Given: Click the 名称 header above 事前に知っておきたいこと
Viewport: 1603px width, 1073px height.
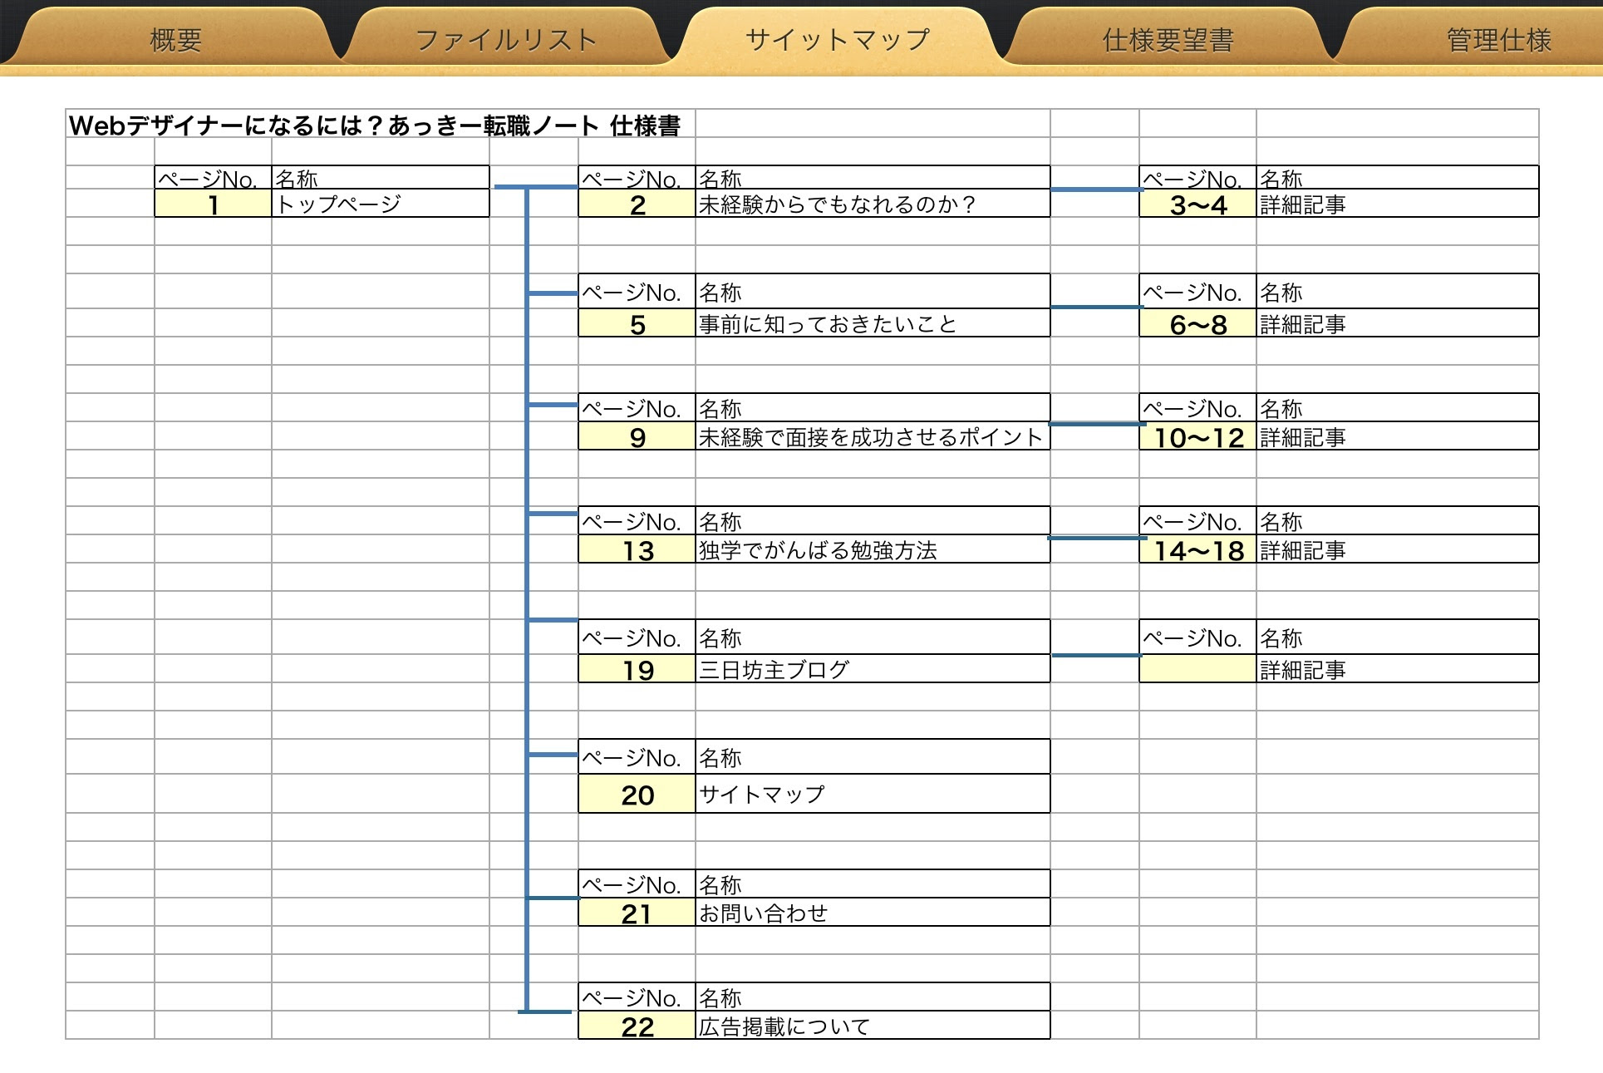Looking at the screenshot, I should point(873,292).
